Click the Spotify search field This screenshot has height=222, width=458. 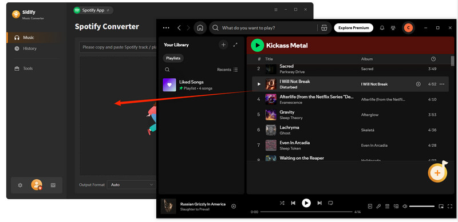point(263,28)
